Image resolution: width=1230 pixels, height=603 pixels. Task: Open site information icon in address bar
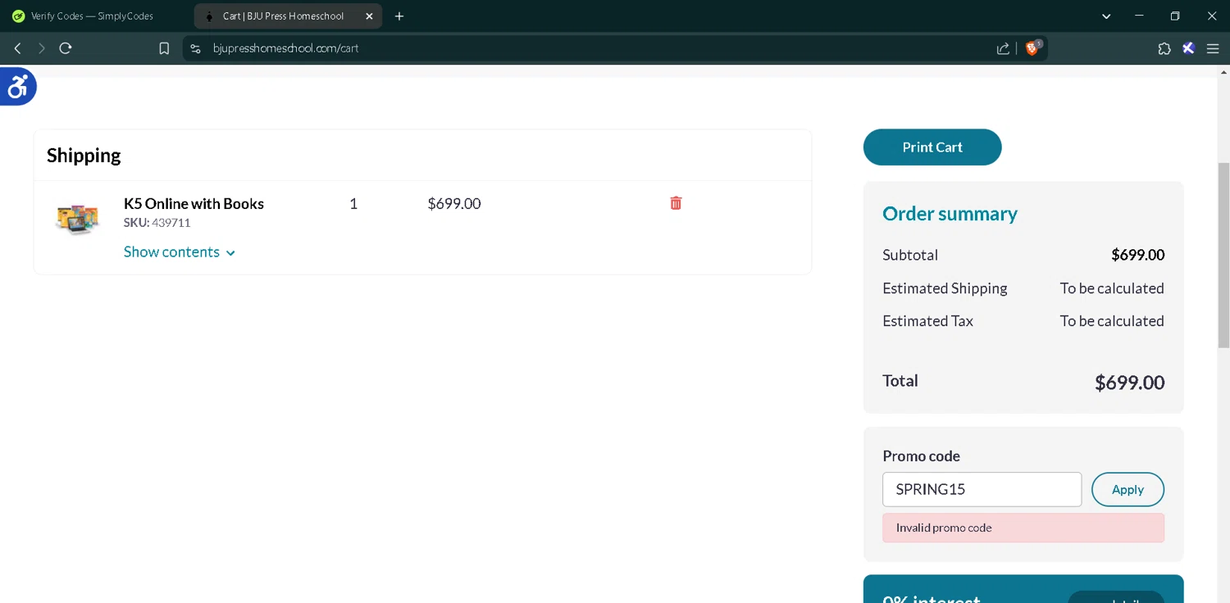coord(195,48)
